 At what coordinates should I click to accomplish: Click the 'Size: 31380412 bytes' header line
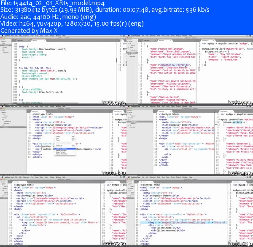(105, 10)
